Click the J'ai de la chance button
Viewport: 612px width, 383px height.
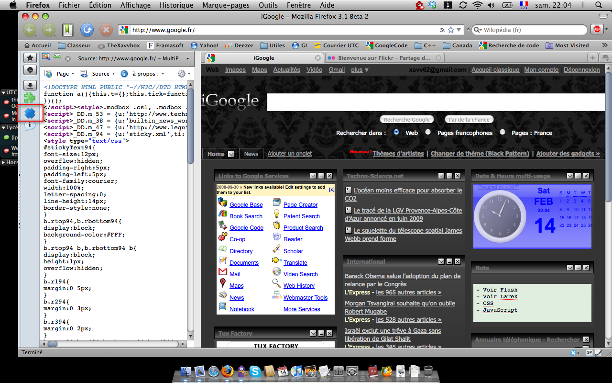tap(468, 120)
